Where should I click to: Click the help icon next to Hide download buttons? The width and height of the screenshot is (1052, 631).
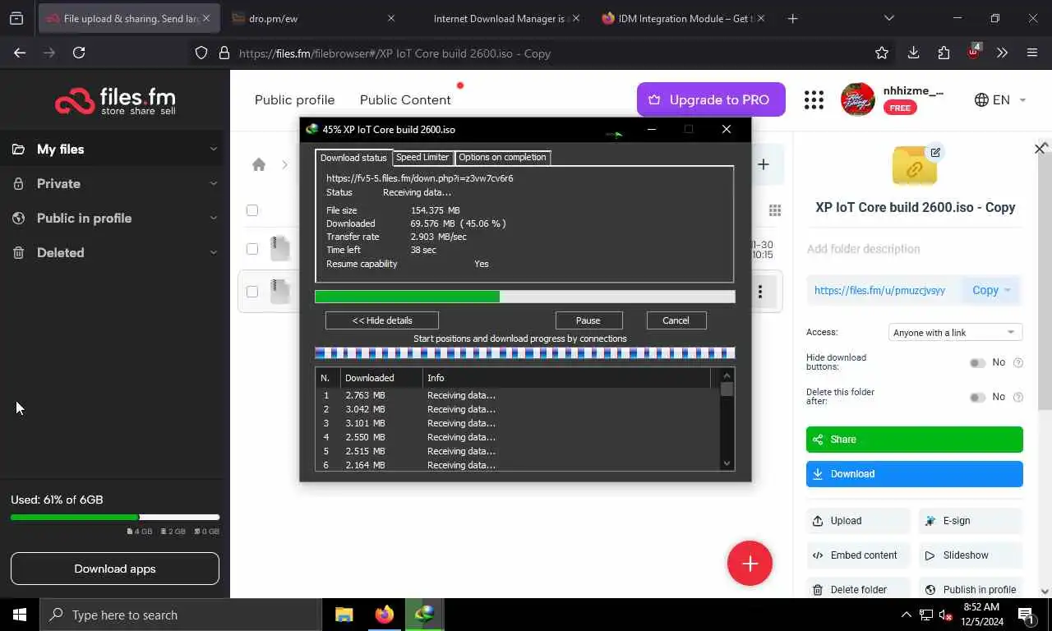coord(1018,362)
